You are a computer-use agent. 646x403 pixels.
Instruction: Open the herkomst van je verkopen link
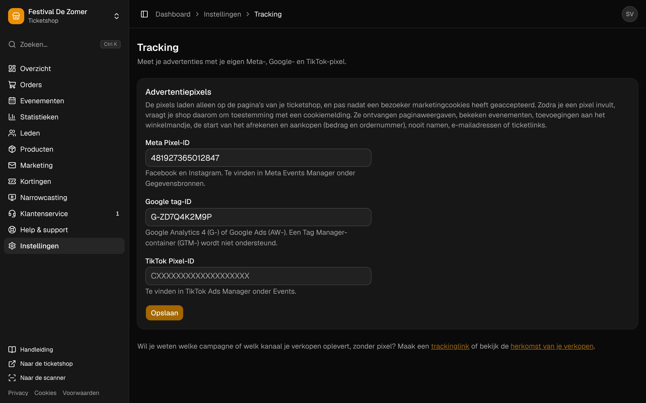552,346
